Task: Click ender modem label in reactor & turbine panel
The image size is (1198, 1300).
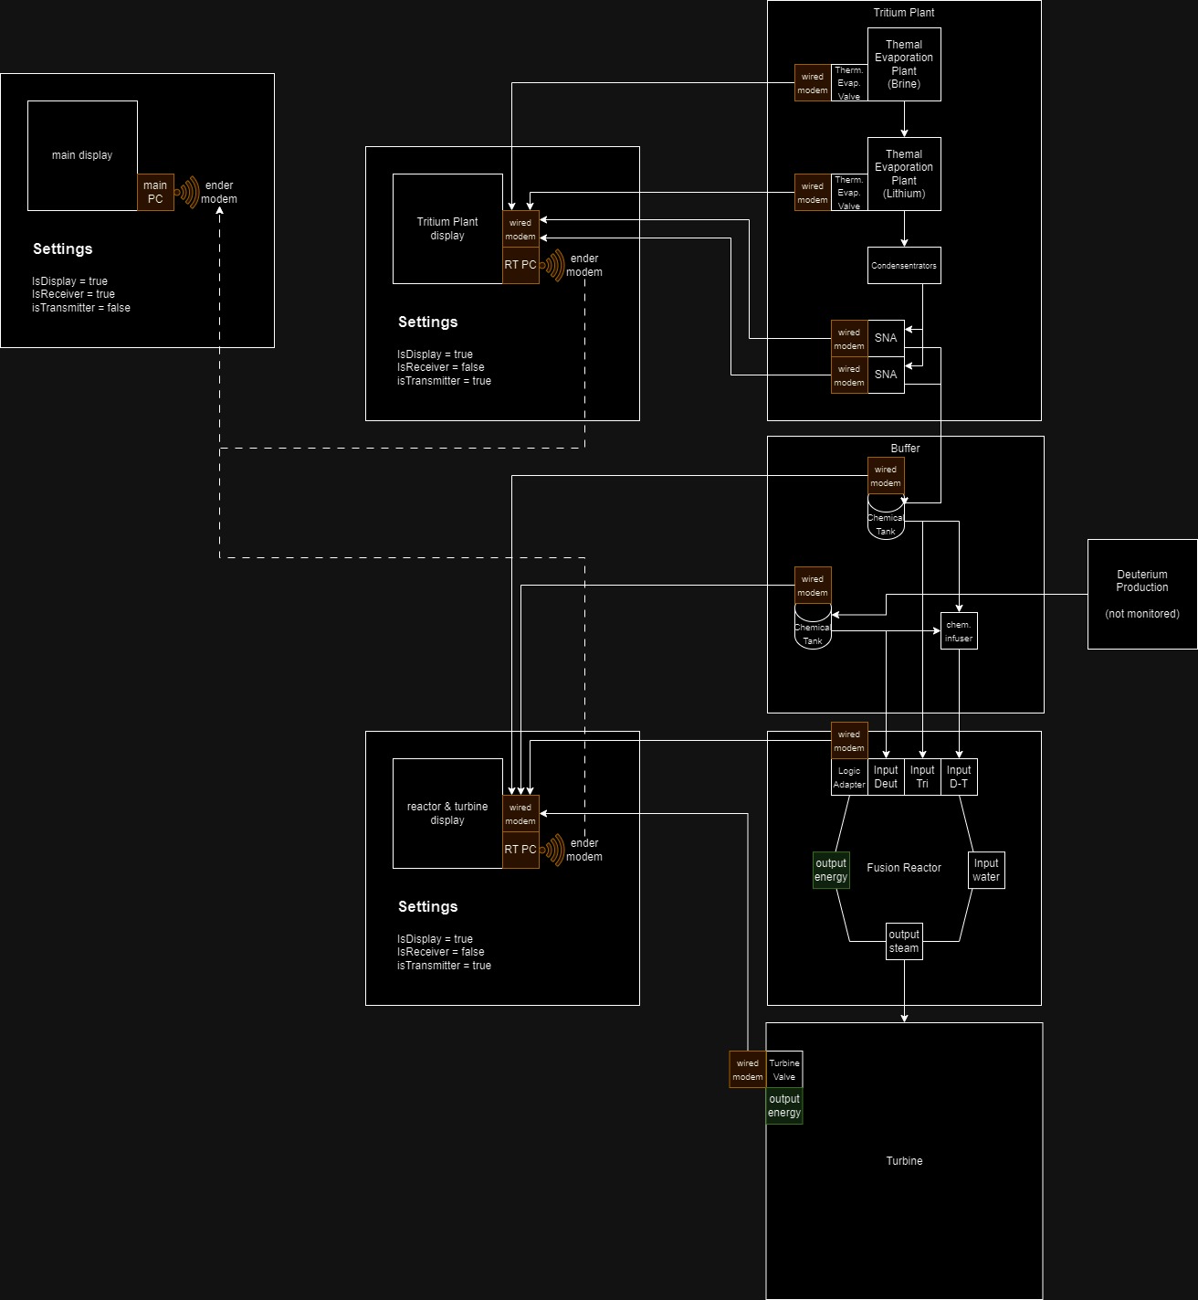Action: (584, 850)
